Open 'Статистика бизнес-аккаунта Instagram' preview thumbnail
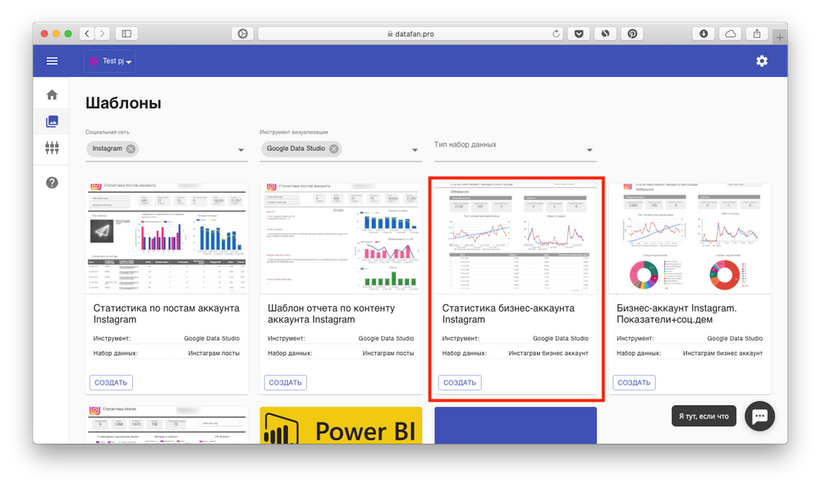Viewport: 821px width, 488px height. (516, 239)
